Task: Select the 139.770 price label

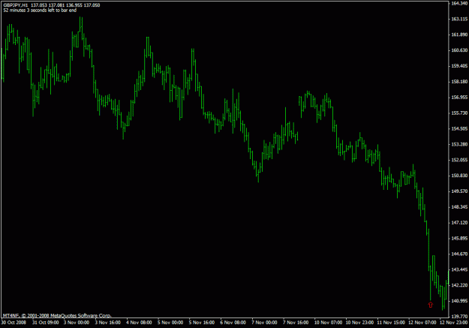Action: click(x=459, y=316)
